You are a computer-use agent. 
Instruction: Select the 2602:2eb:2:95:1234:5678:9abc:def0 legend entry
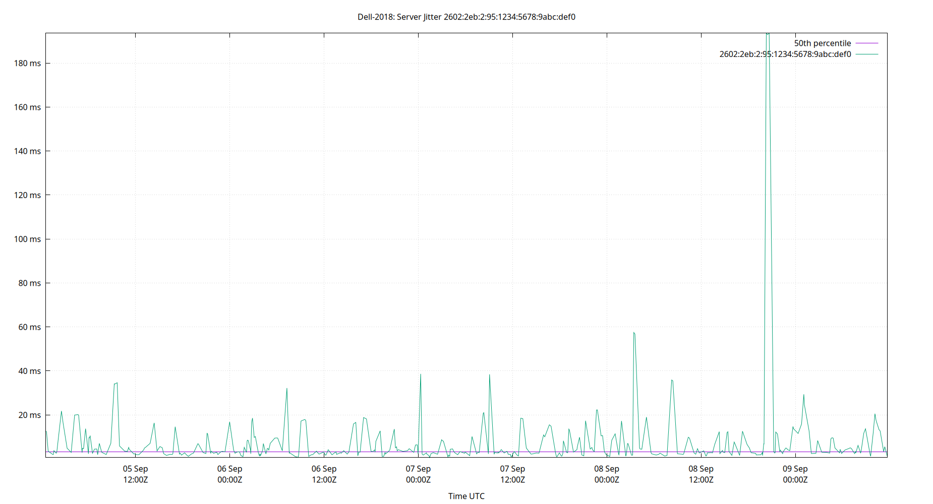(x=785, y=54)
